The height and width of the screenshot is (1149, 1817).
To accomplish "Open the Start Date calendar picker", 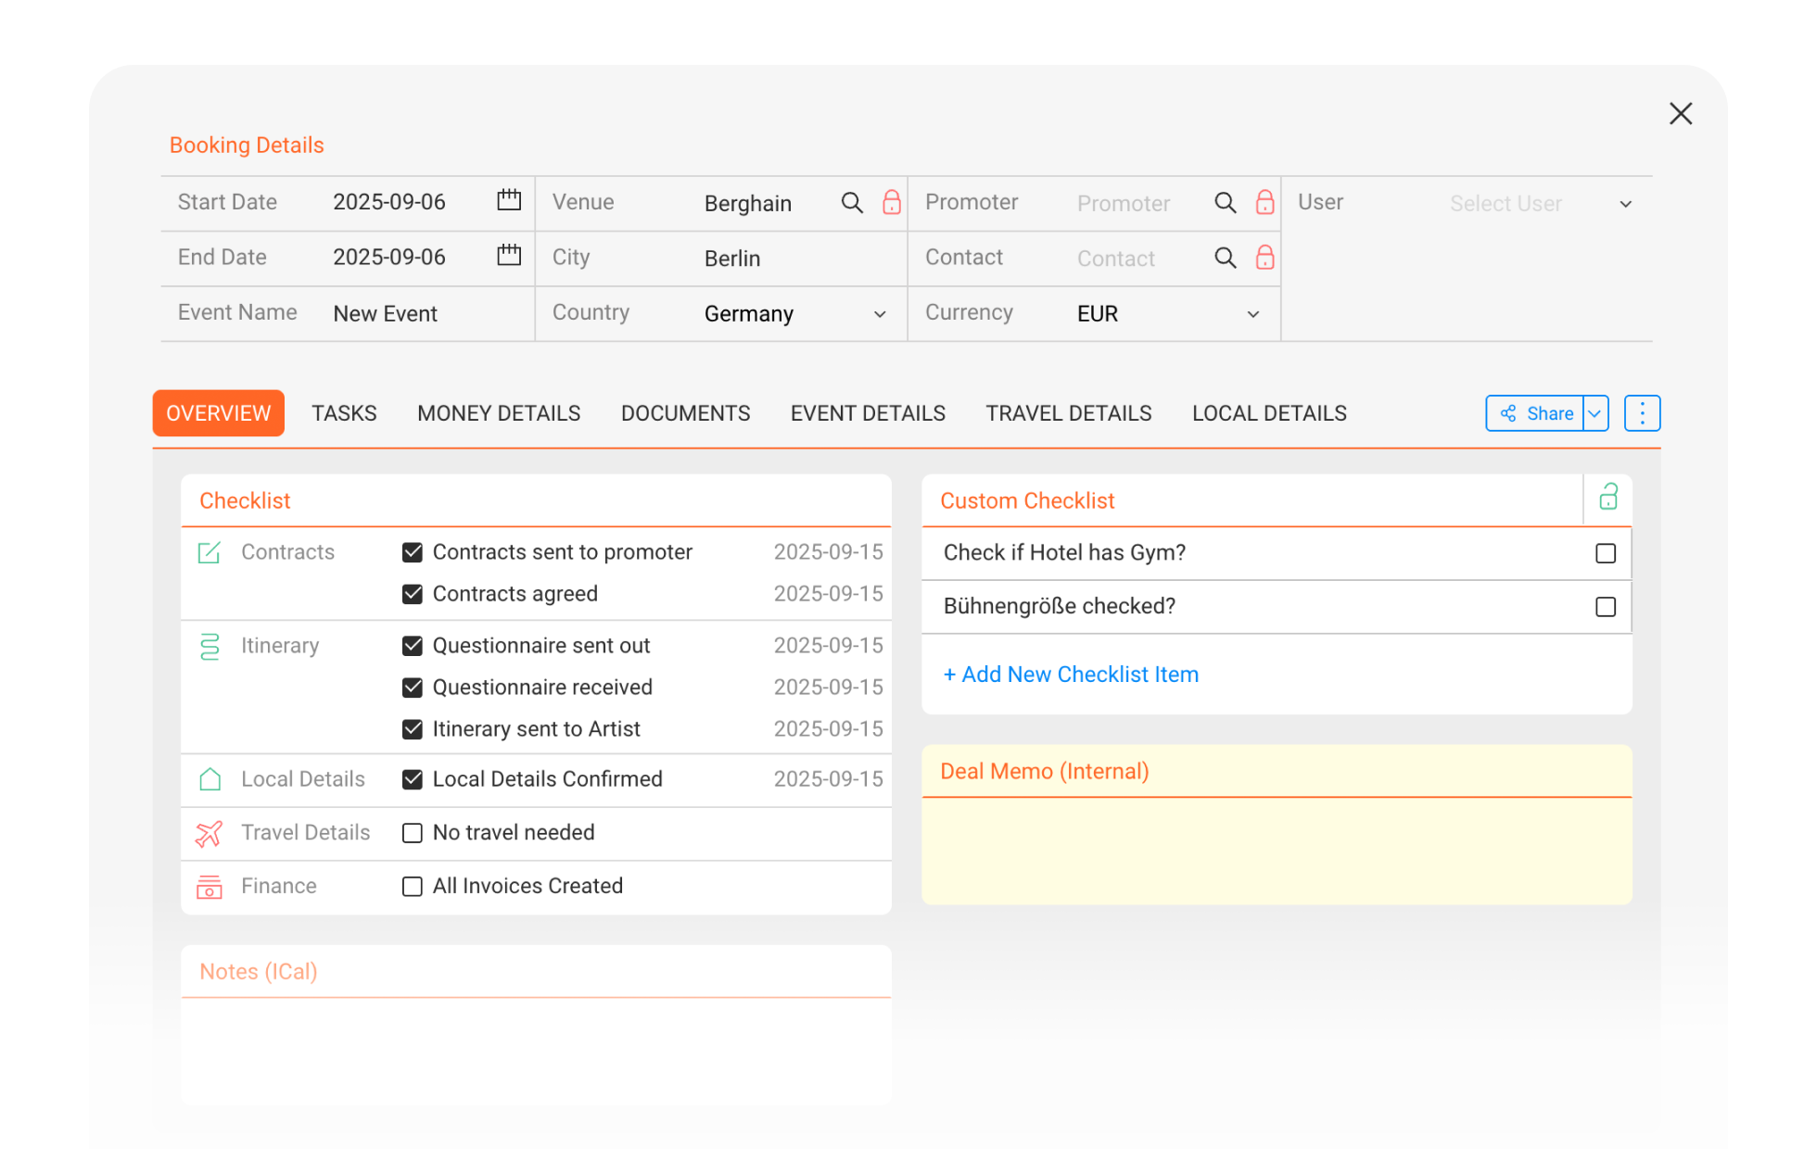I will click(x=509, y=200).
